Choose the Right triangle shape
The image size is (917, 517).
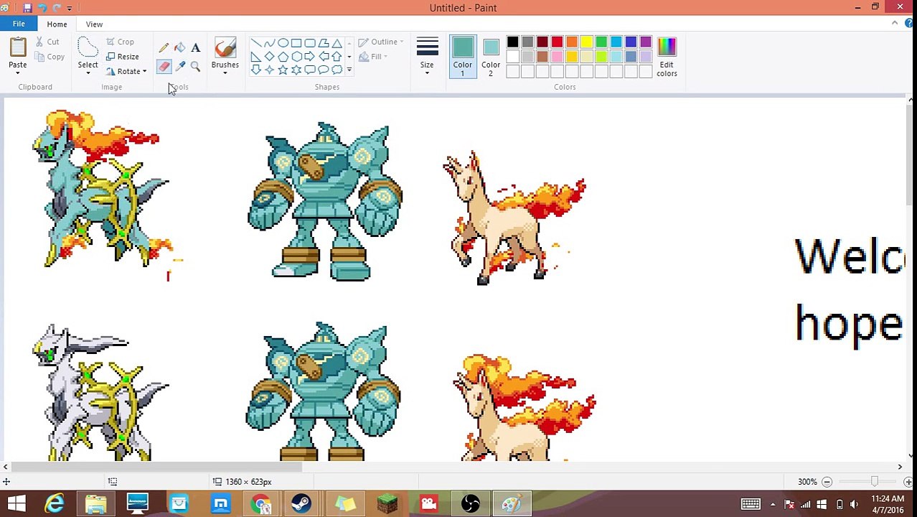click(x=256, y=57)
